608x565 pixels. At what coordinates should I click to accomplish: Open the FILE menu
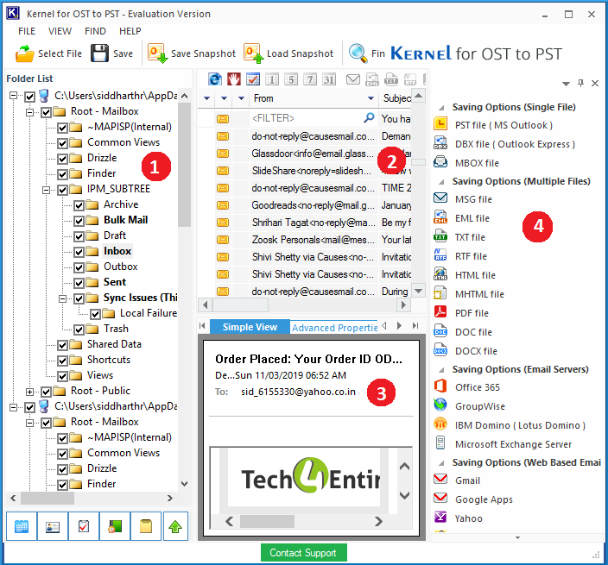coord(27,31)
